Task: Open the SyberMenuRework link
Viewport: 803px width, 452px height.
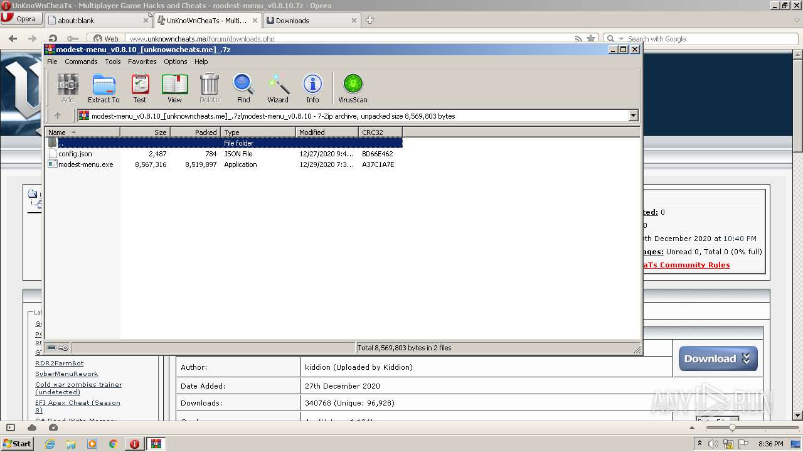Action: tap(66, 374)
